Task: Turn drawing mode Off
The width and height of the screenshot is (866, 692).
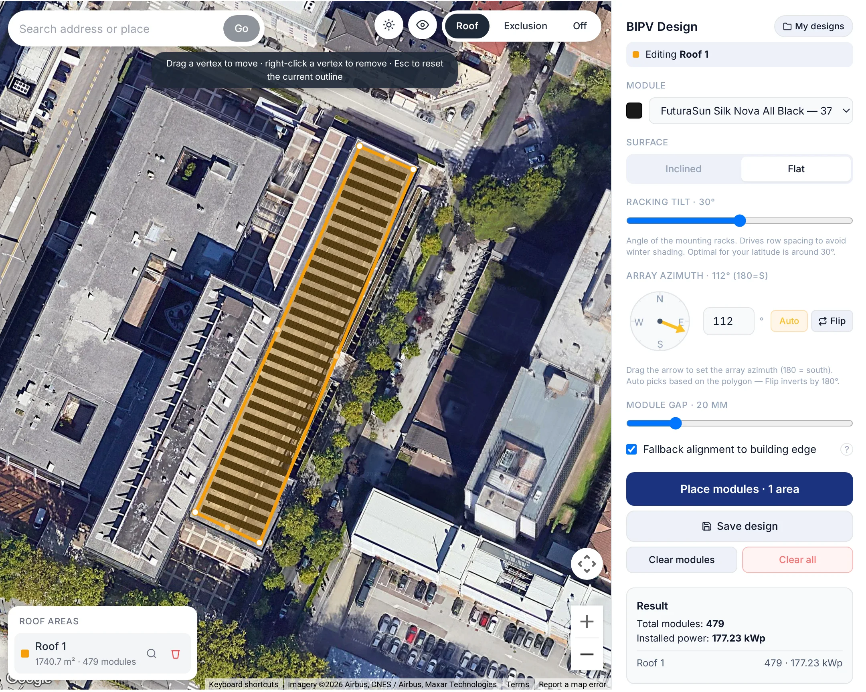Action: click(579, 26)
